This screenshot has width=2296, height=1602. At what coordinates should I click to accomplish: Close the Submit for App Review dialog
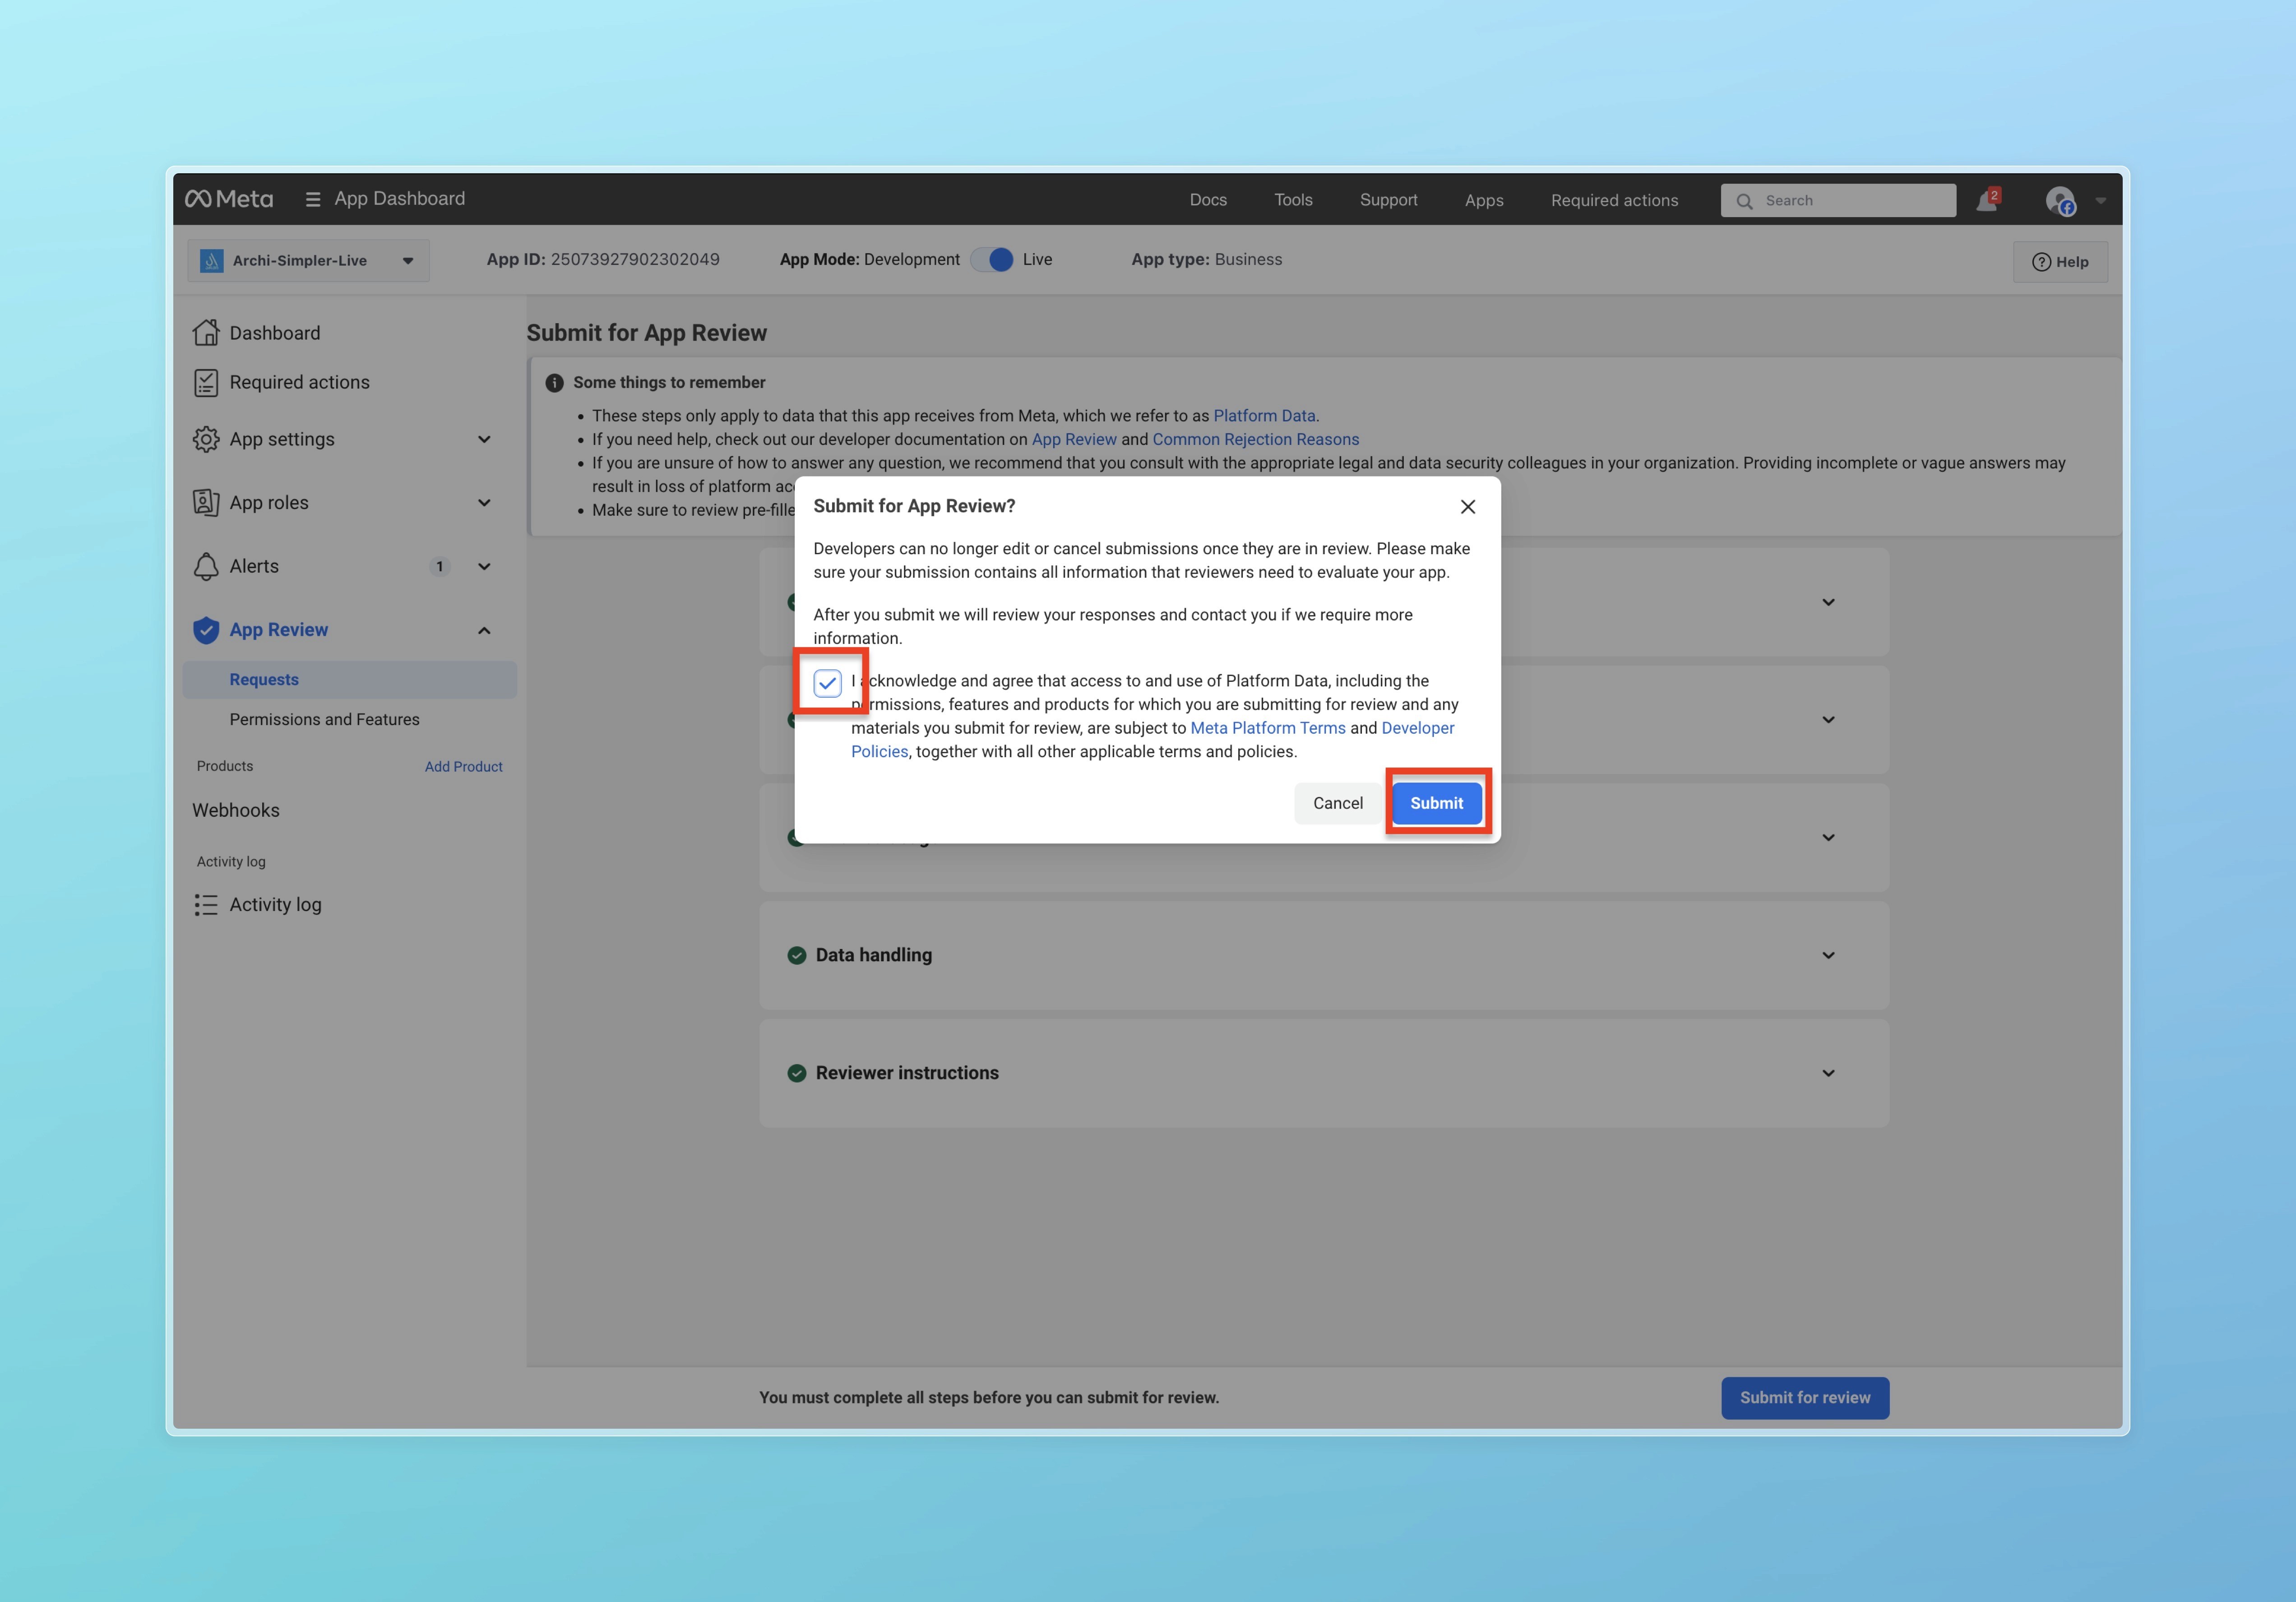coord(1467,507)
